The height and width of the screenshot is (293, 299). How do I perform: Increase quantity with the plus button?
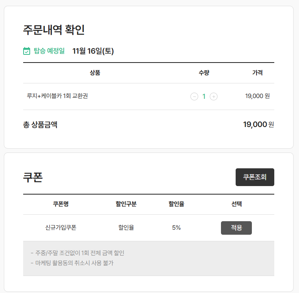(x=214, y=97)
